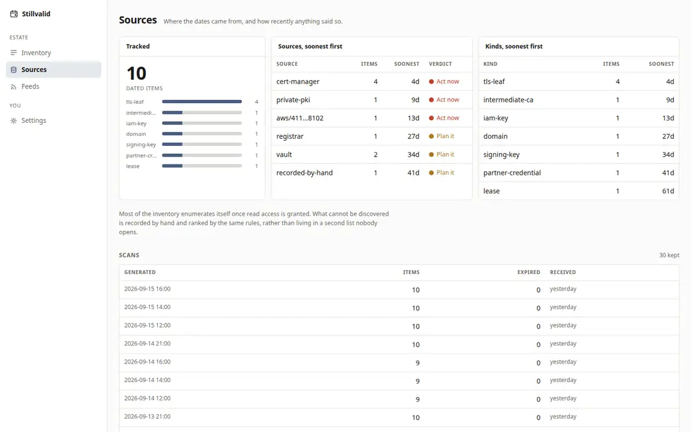
Task: Click the Inventory list icon in sidebar
Action: point(13,53)
